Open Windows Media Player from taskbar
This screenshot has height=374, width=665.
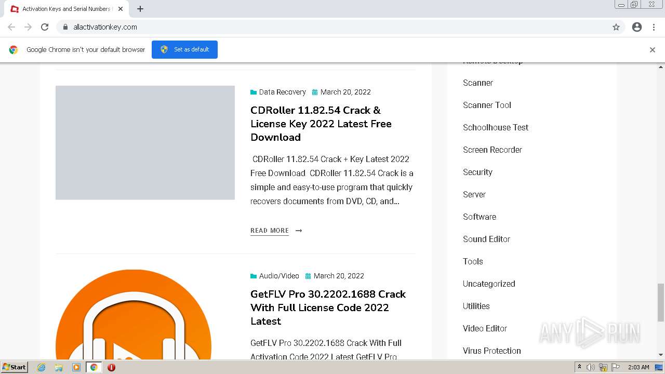point(76,367)
